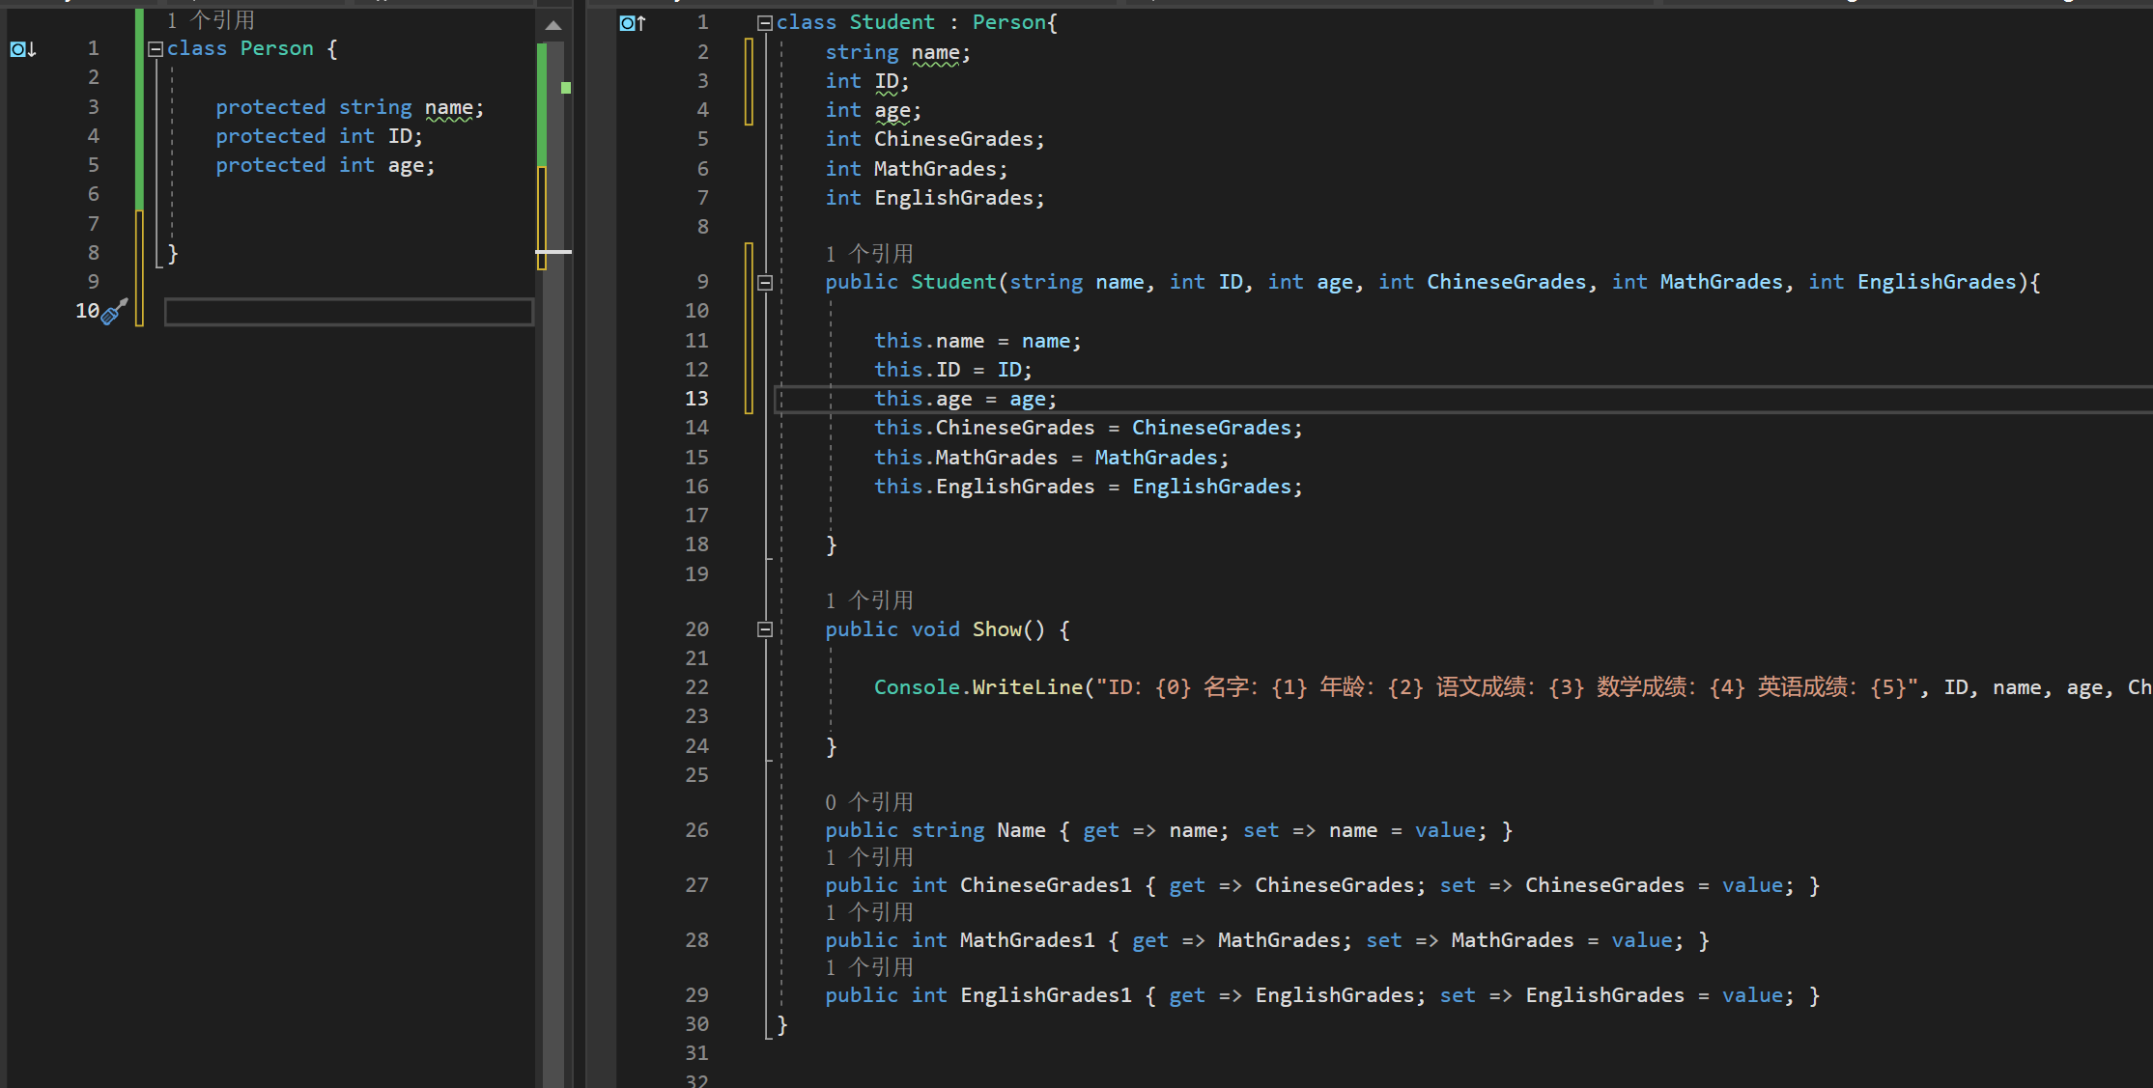
Task: Click the squiggly-underlined name field in Person
Action: [x=449, y=107]
